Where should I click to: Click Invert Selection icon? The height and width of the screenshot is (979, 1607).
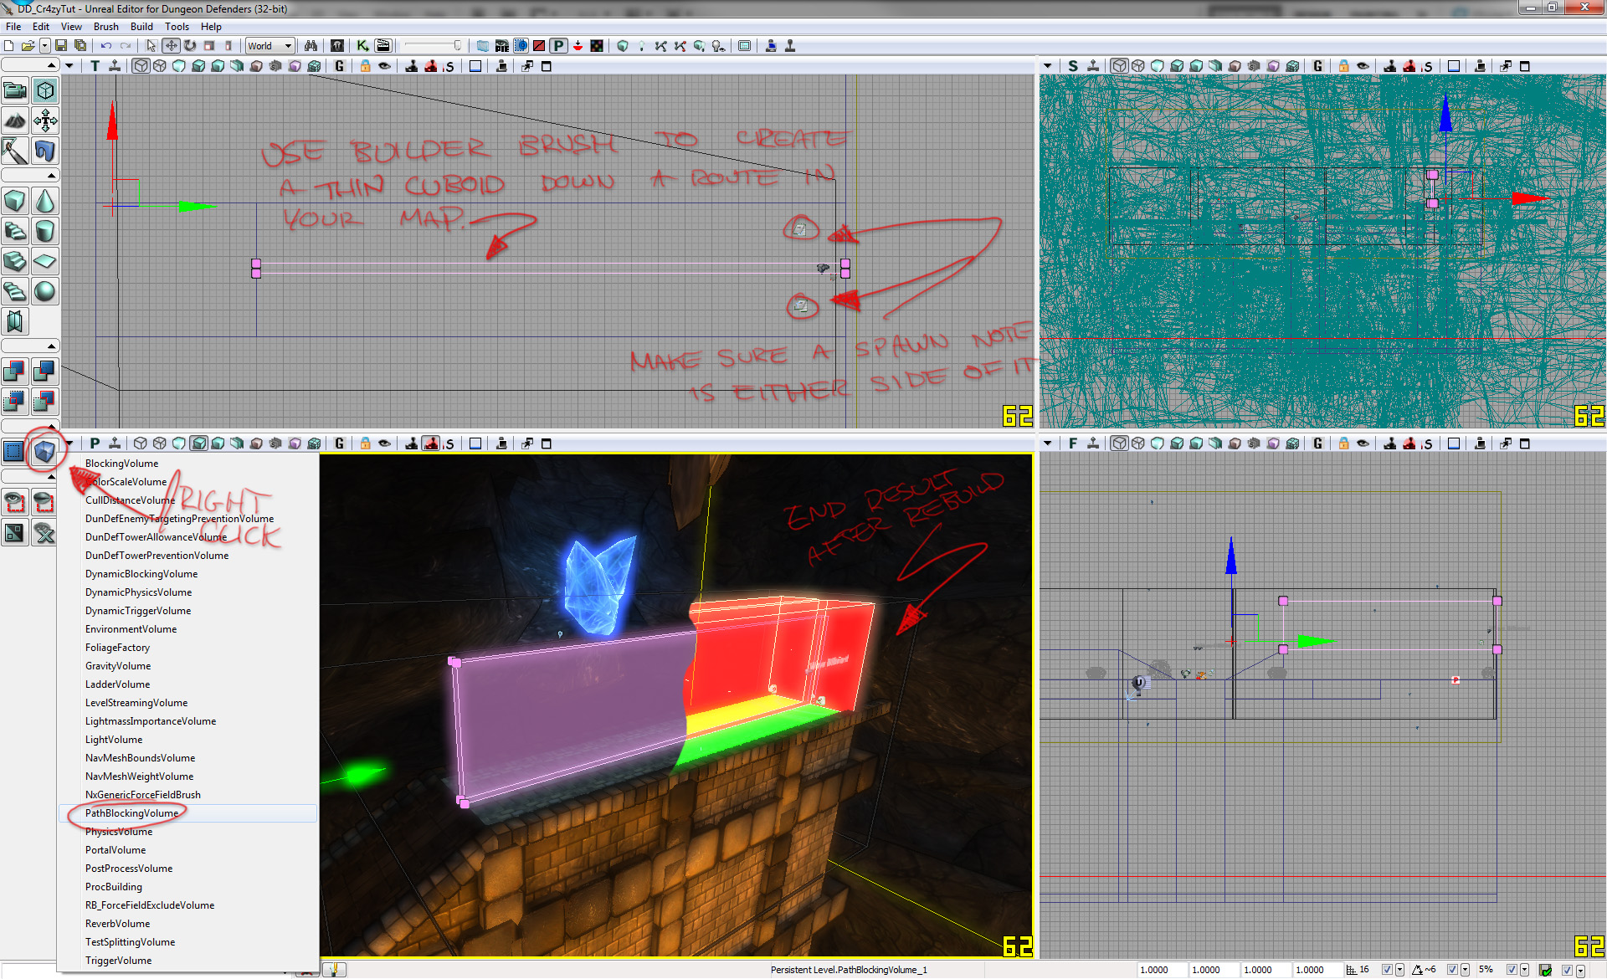point(15,532)
